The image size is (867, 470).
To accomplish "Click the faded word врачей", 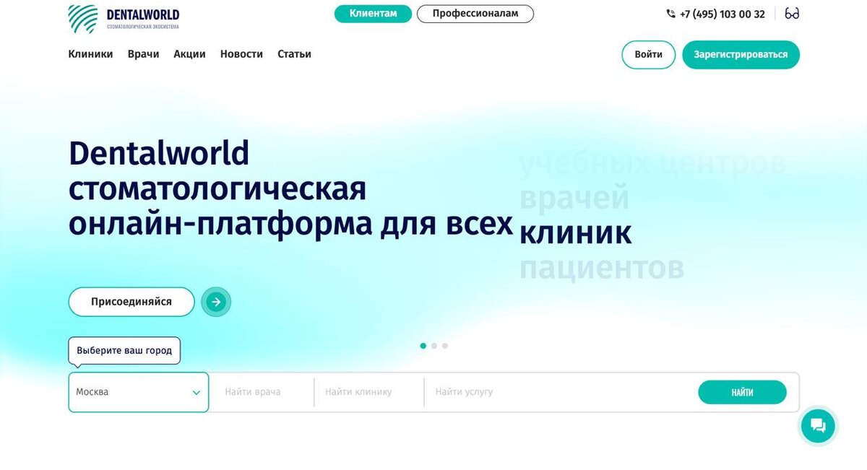I will (x=575, y=198).
